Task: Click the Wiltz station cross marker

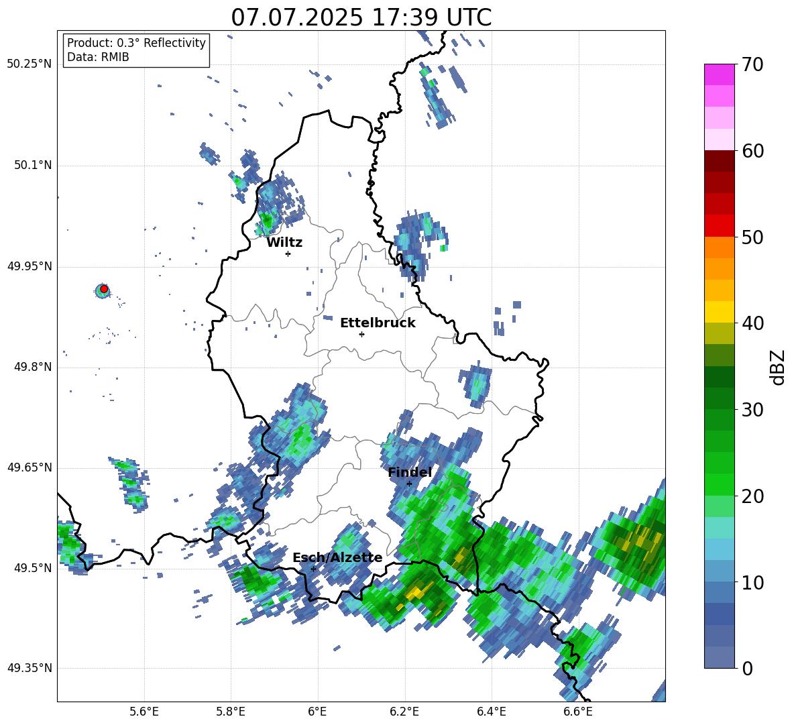Action: (288, 254)
